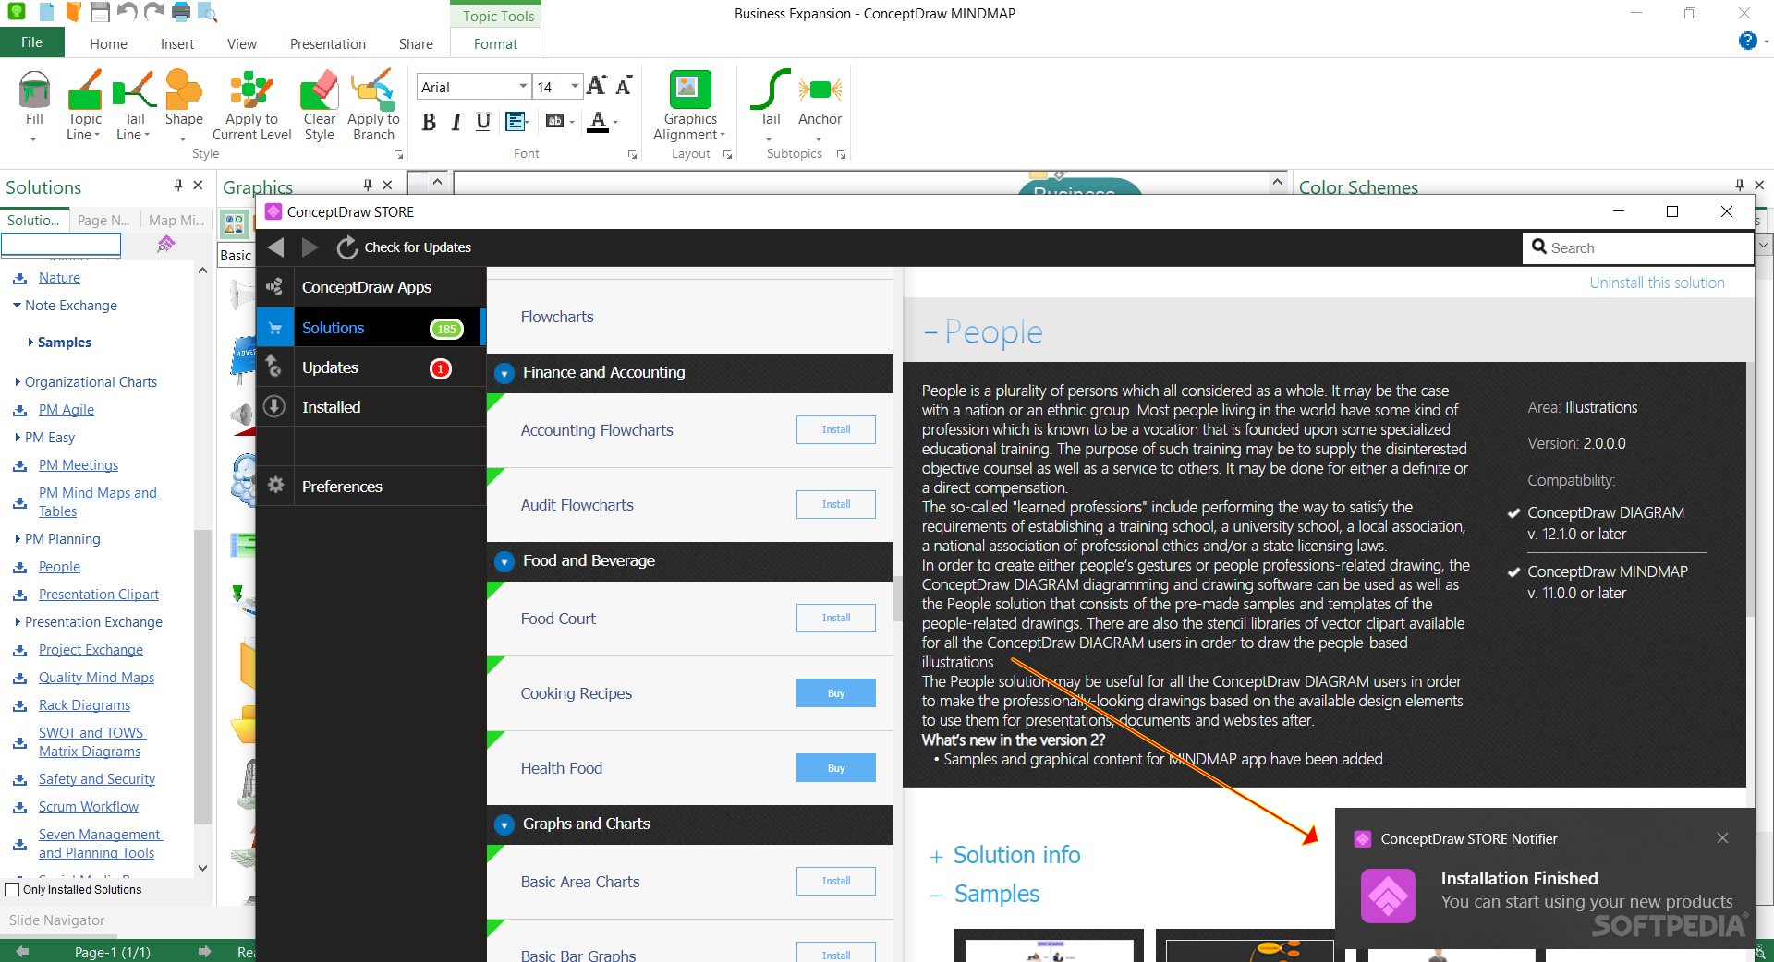Select Clear Style tool
The height and width of the screenshot is (962, 1774).
[319, 104]
